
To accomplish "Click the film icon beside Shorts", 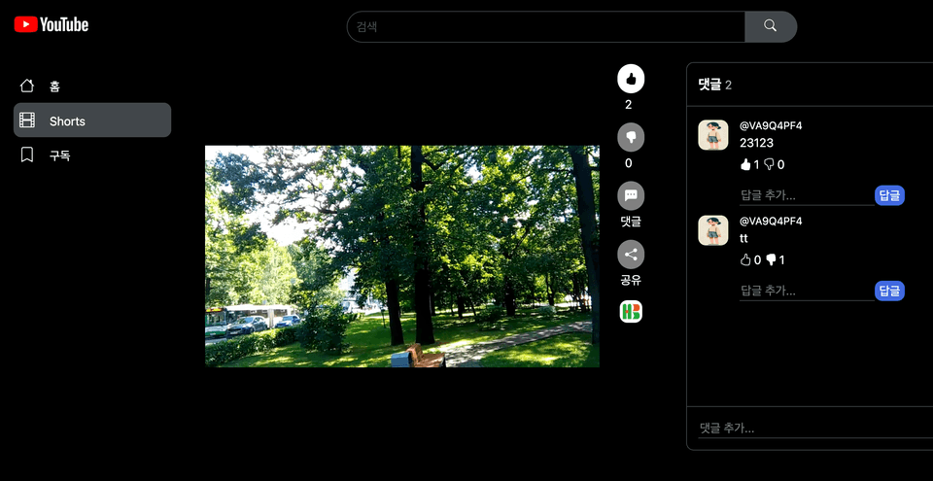I will click(x=27, y=120).
